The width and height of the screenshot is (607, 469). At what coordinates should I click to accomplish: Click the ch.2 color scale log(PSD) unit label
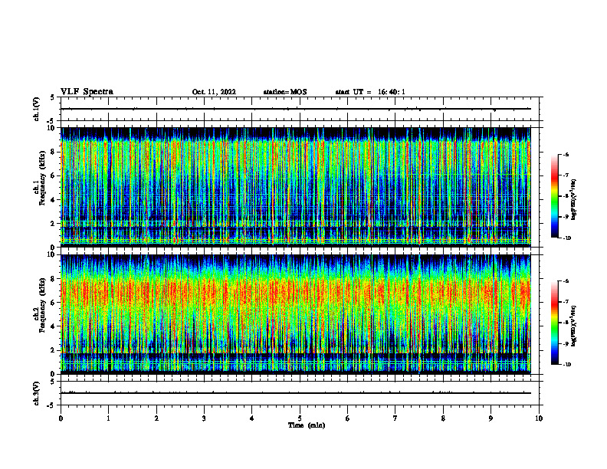[574, 326]
